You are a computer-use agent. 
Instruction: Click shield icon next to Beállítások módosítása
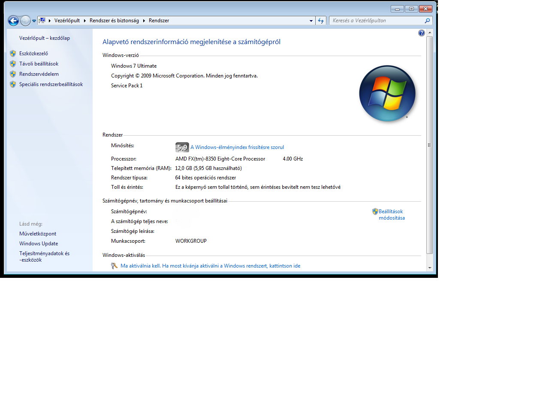pyautogui.click(x=375, y=211)
